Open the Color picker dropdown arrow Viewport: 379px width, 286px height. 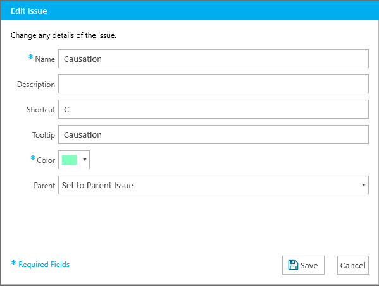pos(85,160)
